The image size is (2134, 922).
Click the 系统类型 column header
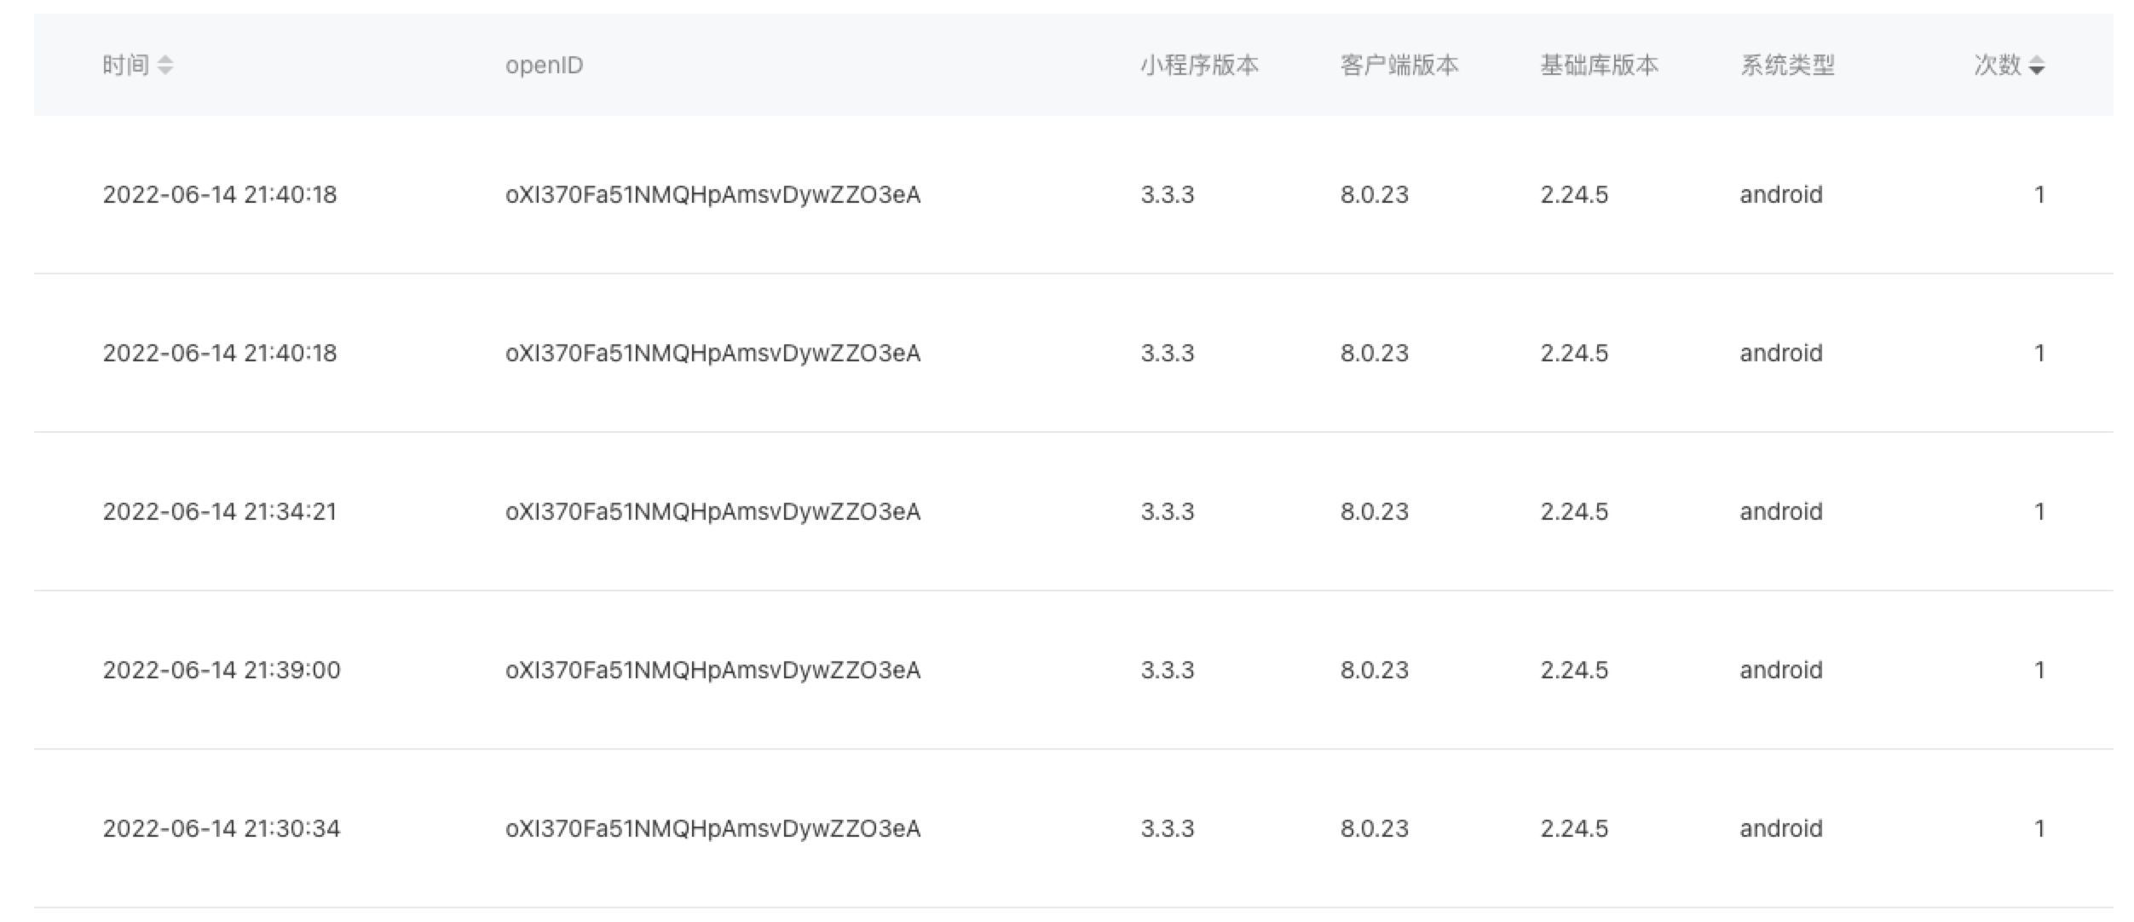[x=1787, y=65]
